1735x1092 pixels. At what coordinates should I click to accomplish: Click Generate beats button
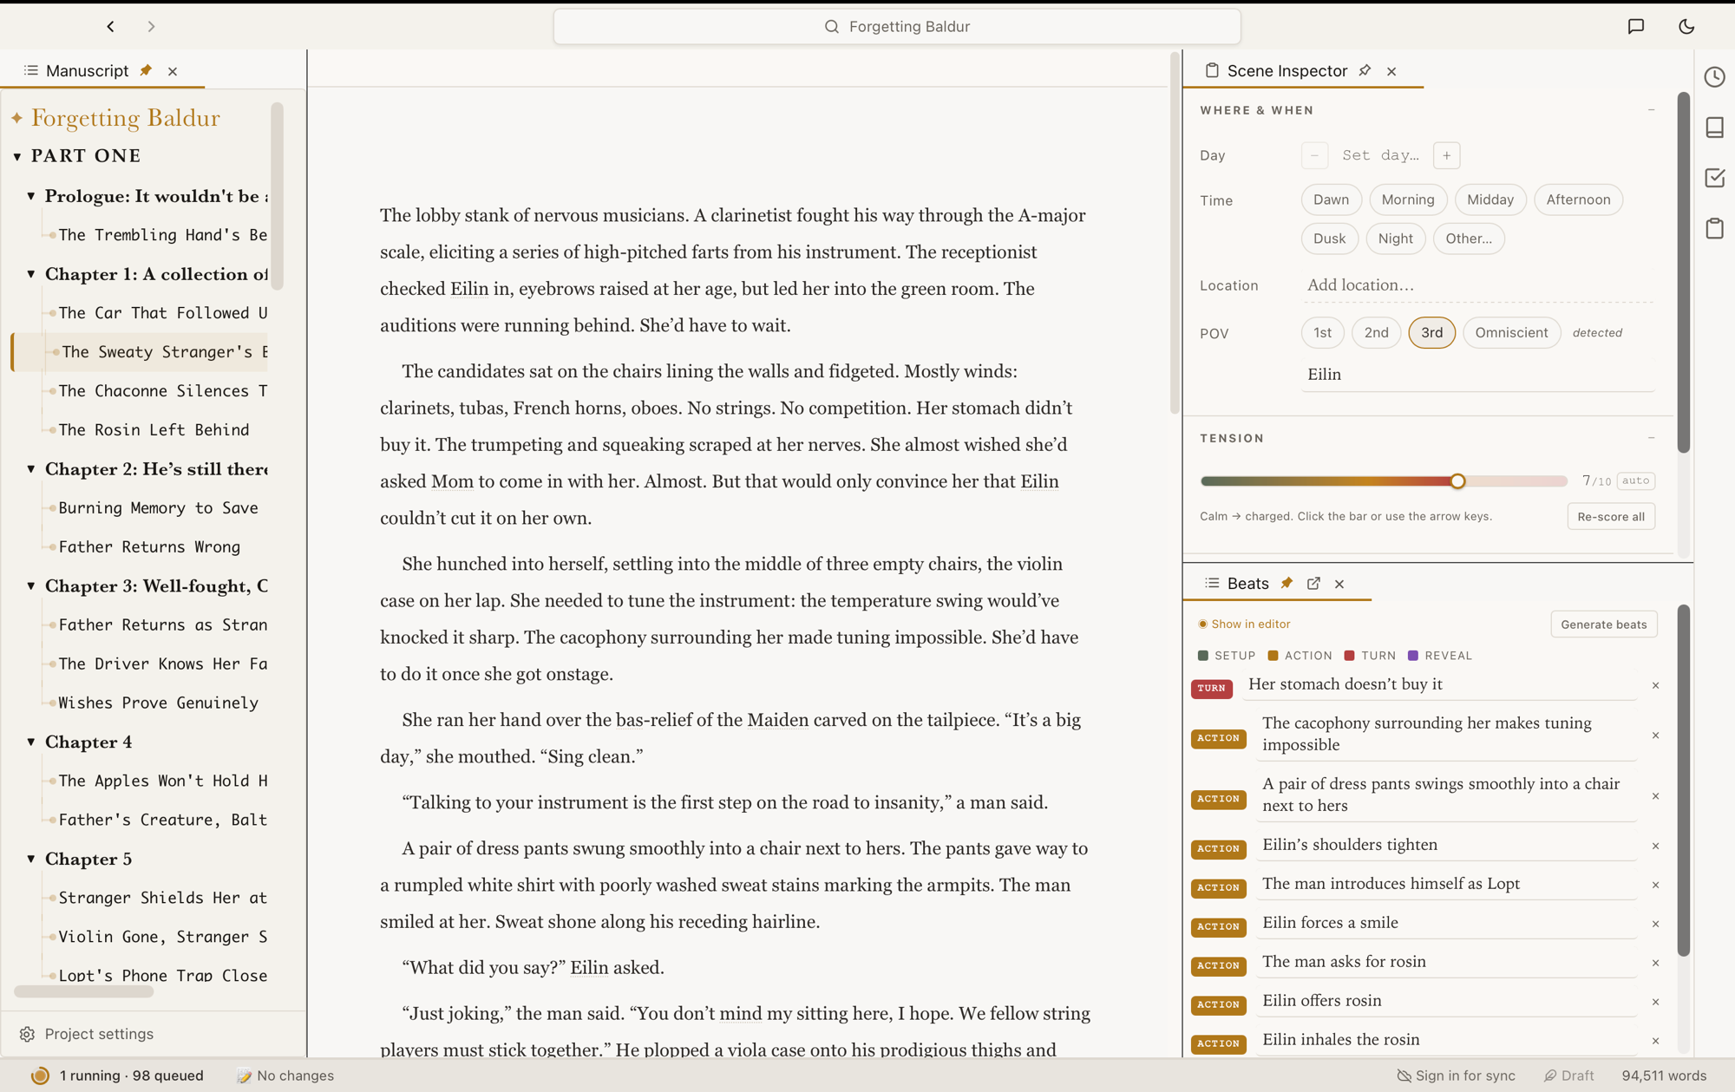tap(1603, 624)
